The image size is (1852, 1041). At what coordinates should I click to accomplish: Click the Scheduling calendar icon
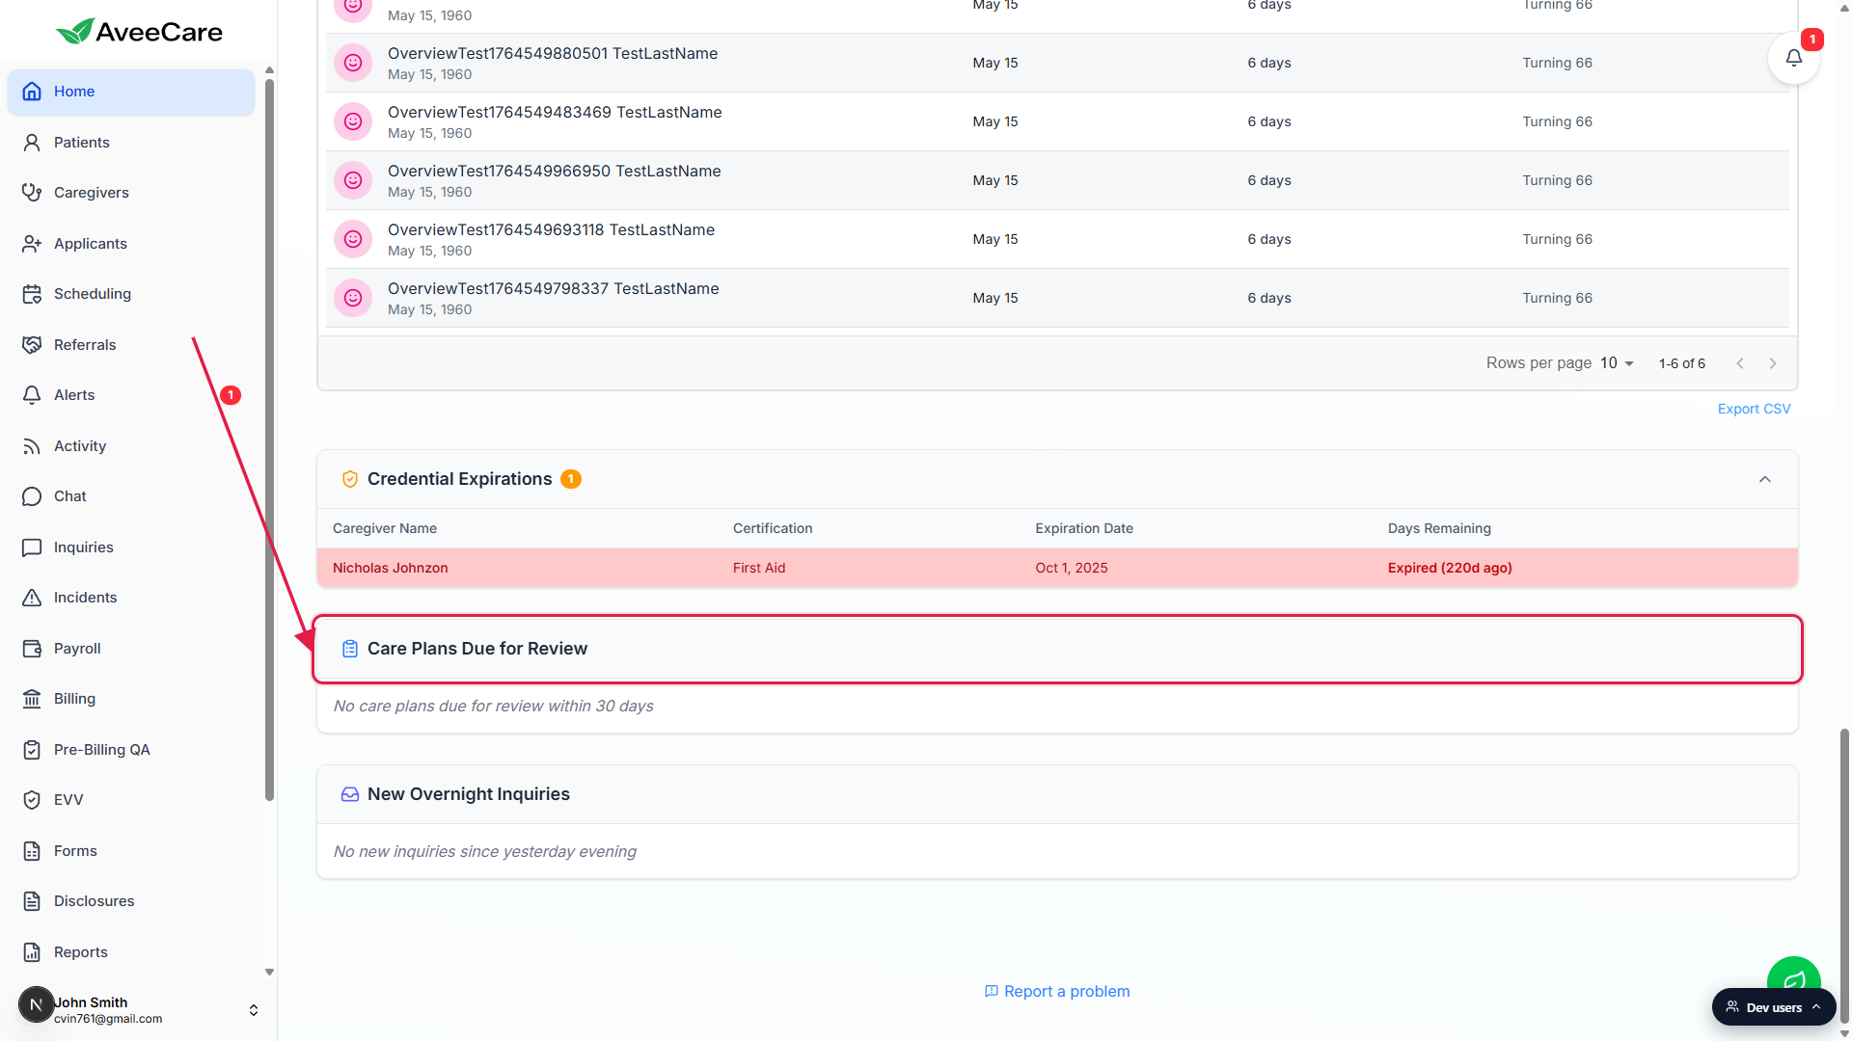tap(32, 294)
